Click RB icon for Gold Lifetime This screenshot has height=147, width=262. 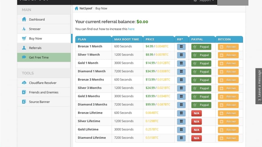tap(181, 130)
